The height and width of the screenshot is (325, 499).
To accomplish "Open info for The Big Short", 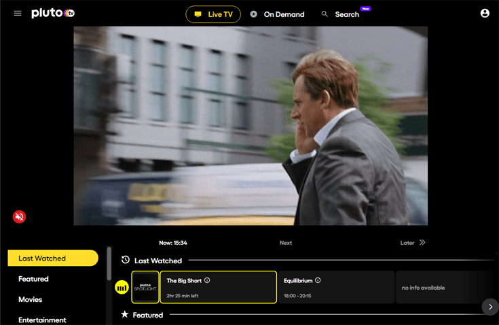I will [207, 280].
